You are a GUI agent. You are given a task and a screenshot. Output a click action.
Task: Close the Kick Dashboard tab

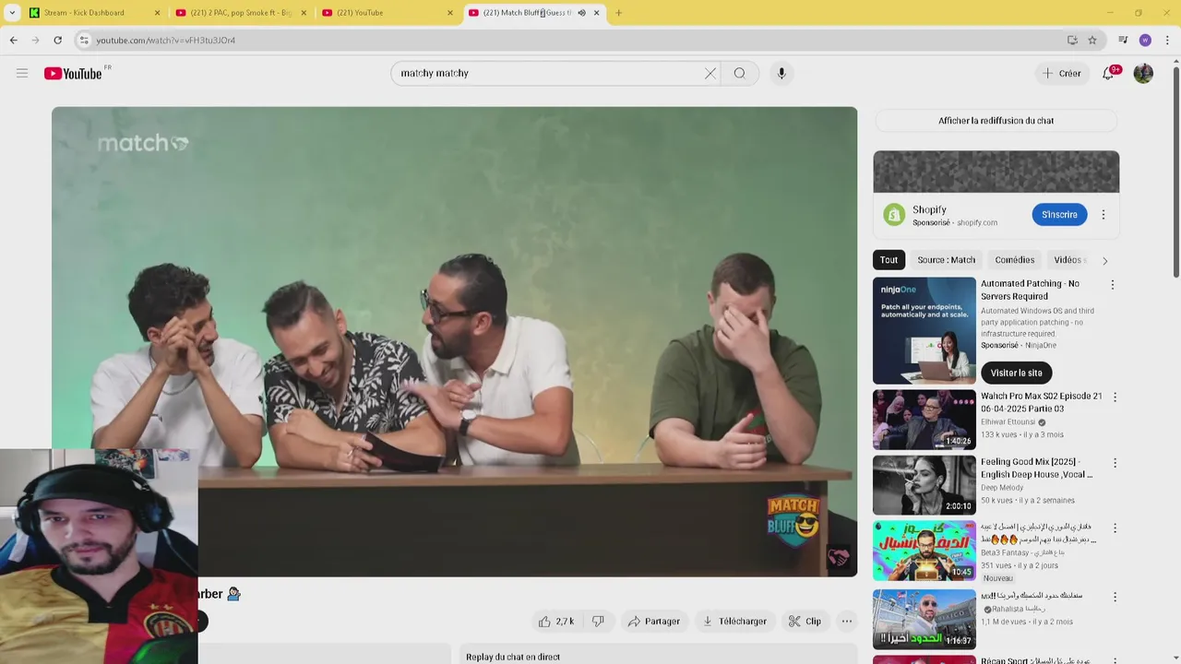[x=157, y=13]
